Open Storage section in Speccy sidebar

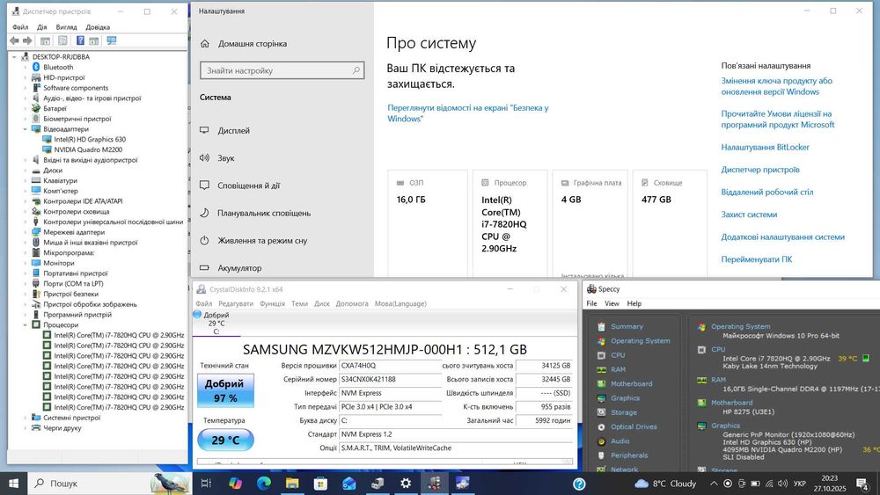624,412
